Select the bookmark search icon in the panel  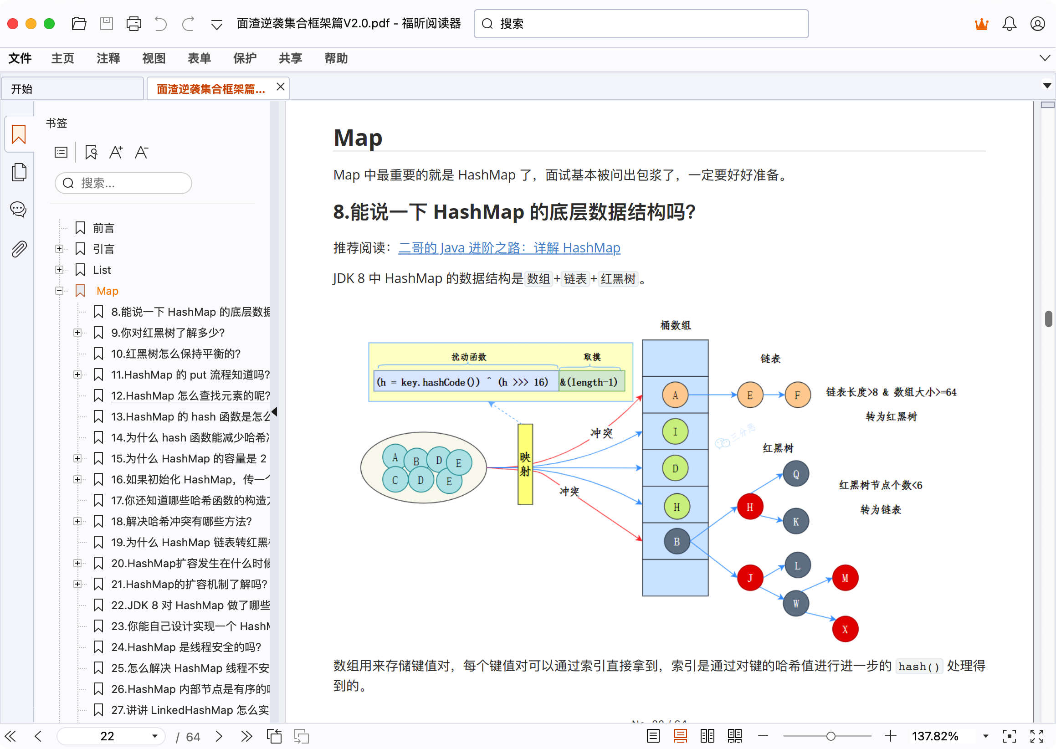[x=91, y=152]
